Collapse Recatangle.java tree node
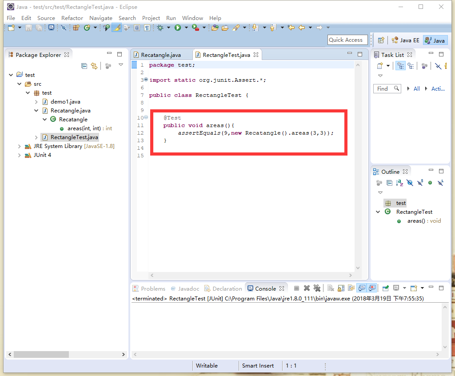Image resolution: width=455 pixels, height=376 pixels. (36, 111)
